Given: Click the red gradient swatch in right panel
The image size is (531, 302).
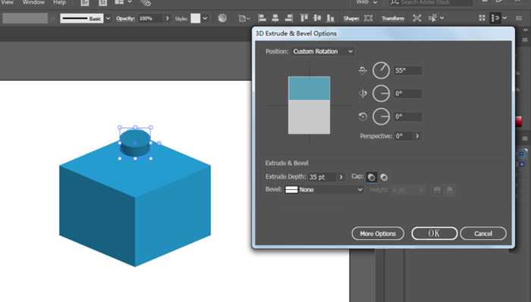Looking at the screenshot, I should click(519, 121).
